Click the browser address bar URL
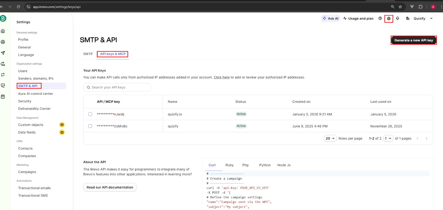 tap(57, 7)
